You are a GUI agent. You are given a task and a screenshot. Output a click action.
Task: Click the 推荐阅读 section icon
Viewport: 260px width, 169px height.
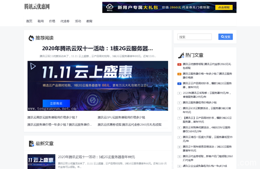(31, 38)
